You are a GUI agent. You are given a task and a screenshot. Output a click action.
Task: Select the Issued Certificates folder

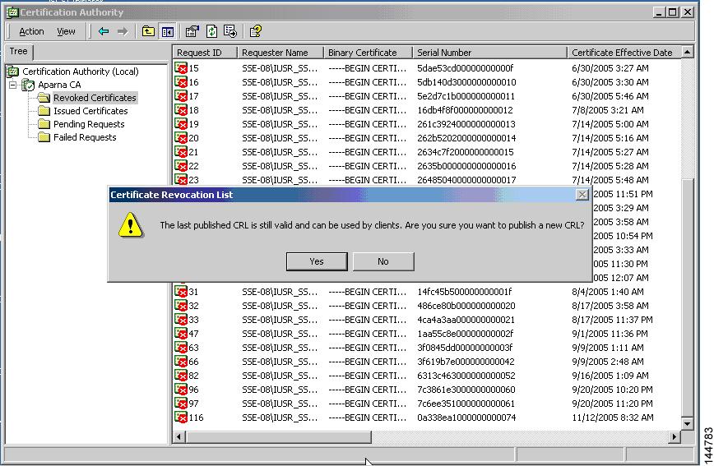pyautogui.click(x=90, y=111)
